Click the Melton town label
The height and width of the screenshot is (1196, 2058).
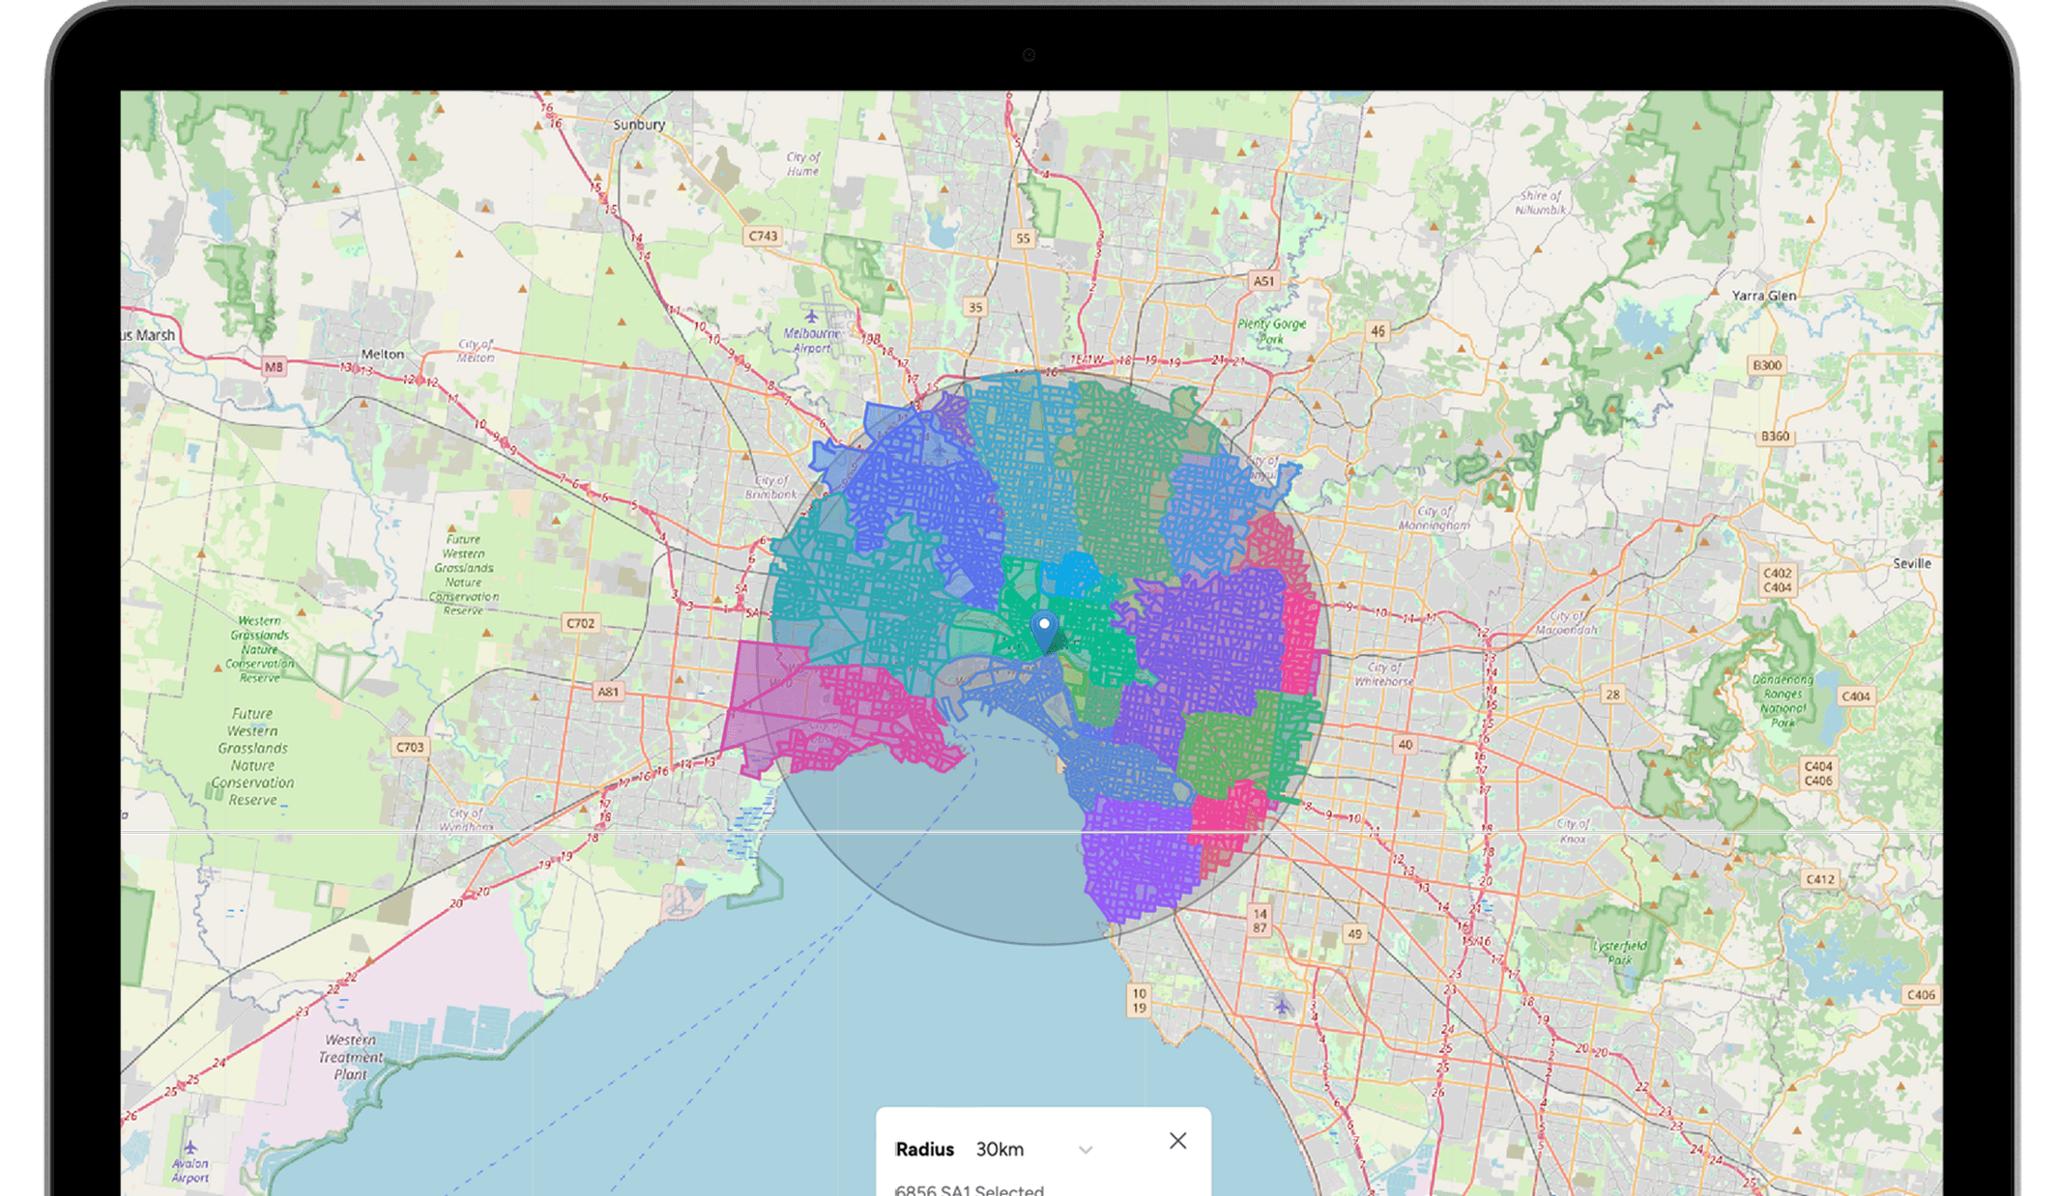pos(382,354)
